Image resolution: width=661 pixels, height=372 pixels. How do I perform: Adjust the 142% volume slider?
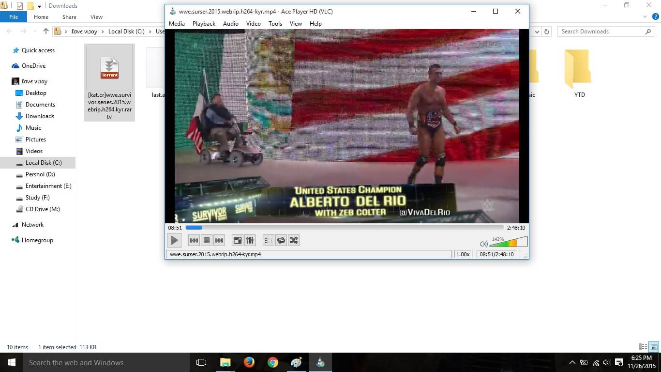tap(508, 242)
